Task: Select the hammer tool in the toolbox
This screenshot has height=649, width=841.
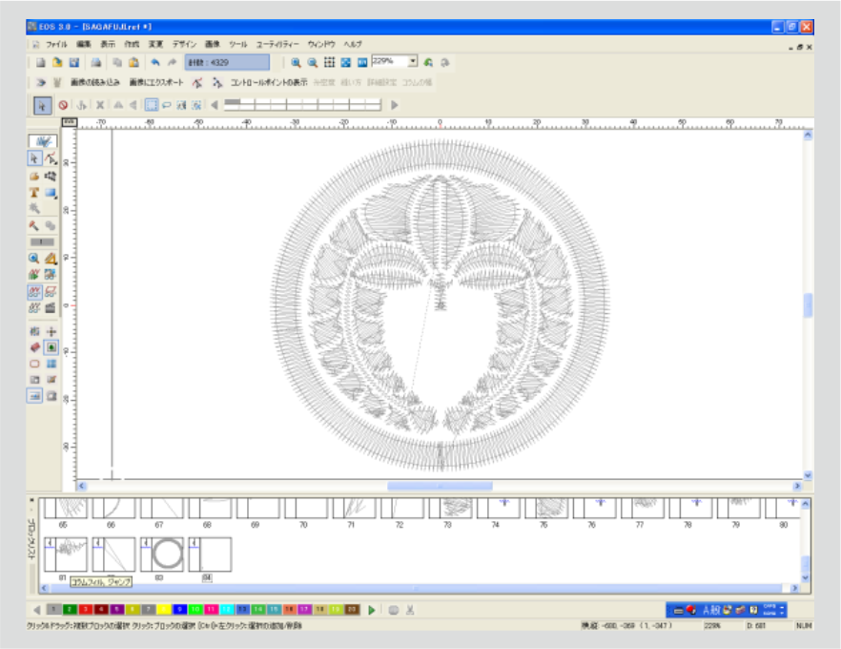Action: tap(33, 225)
